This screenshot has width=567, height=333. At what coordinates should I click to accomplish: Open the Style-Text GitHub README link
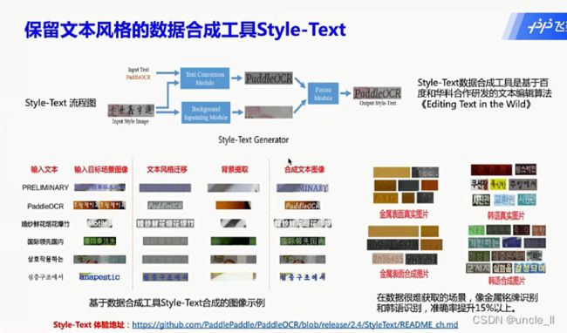tap(295, 324)
